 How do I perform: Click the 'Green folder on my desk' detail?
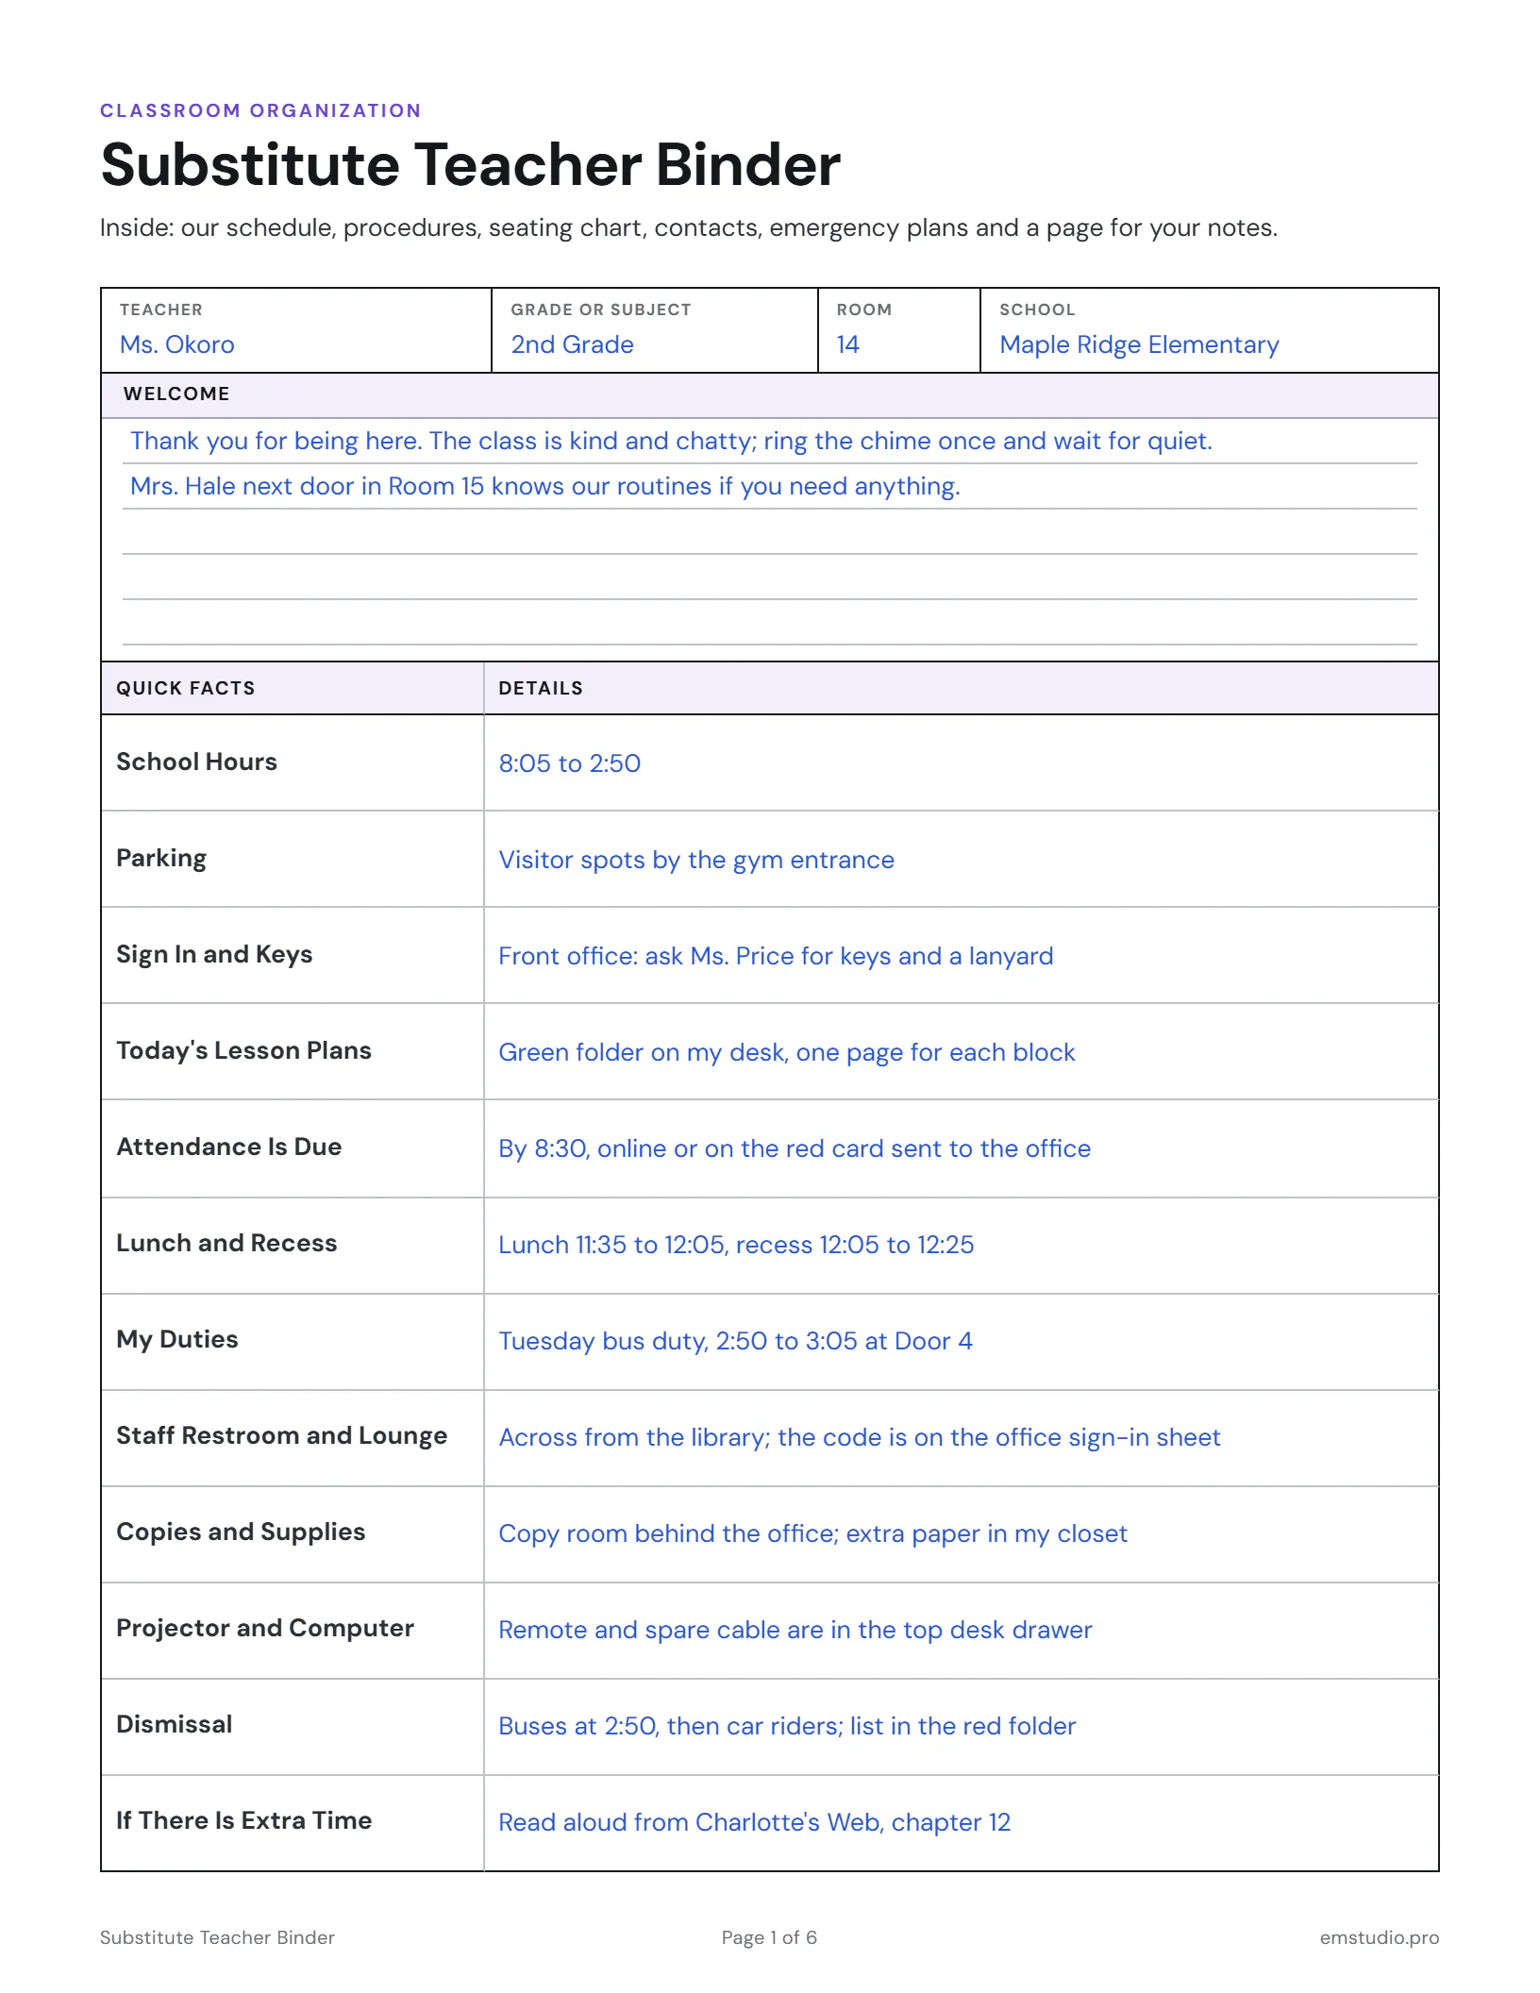pos(787,1052)
